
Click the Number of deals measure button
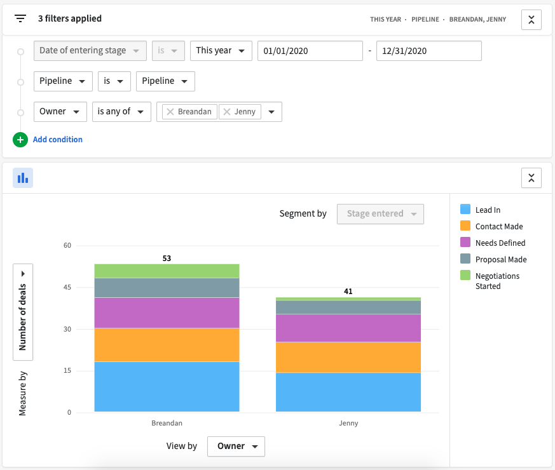pyautogui.click(x=23, y=312)
